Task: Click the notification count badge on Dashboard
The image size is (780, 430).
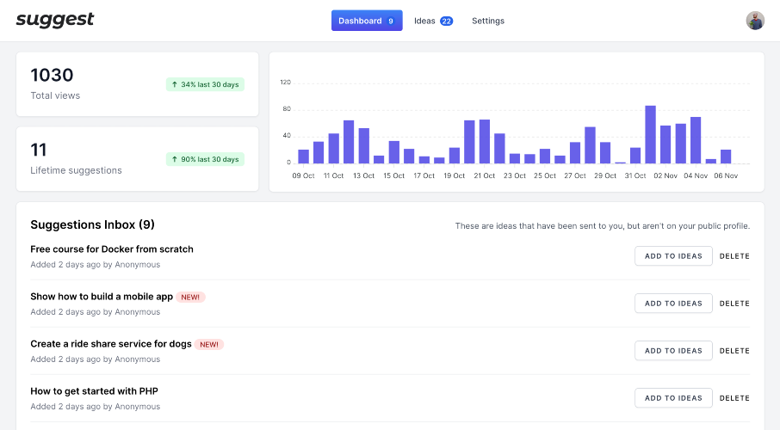Action: 391,21
